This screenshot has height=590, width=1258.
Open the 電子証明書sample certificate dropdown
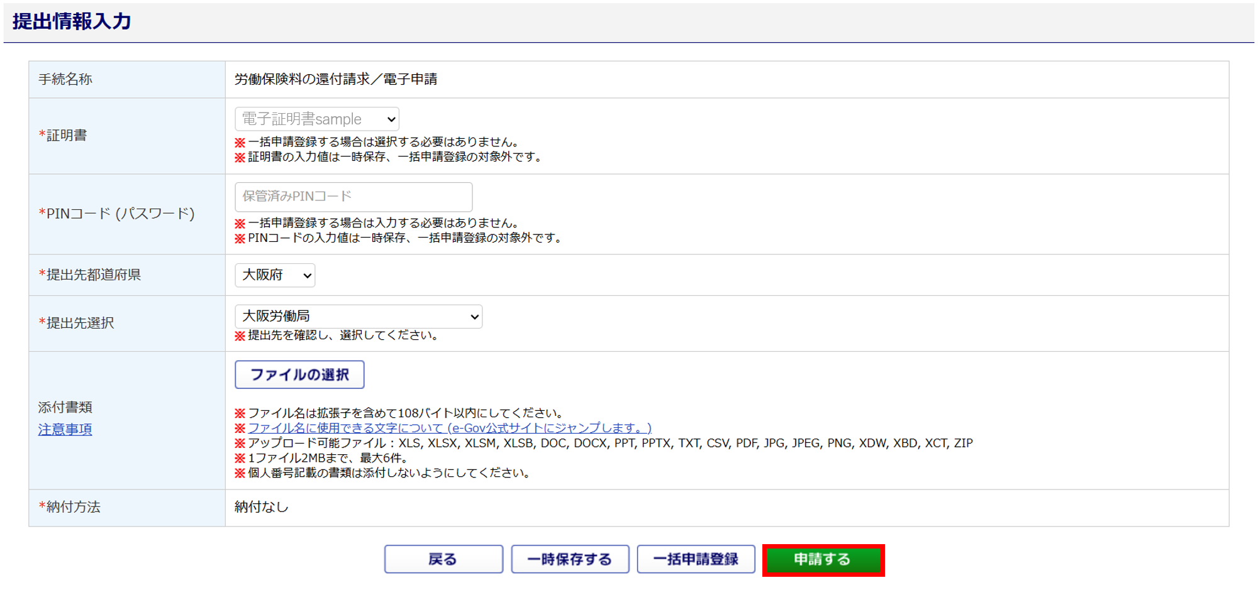(x=316, y=119)
